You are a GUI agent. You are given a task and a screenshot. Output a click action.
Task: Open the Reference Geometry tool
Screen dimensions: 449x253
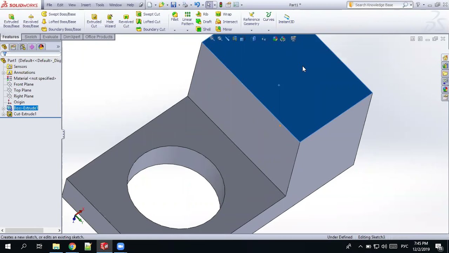pyautogui.click(x=251, y=19)
